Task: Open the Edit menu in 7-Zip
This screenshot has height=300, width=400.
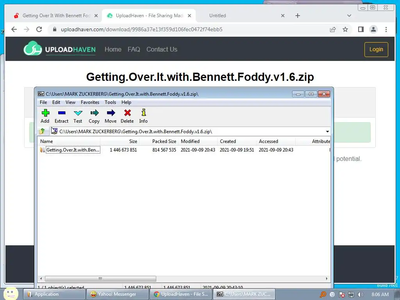Action: pyautogui.click(x=56, y=102)
